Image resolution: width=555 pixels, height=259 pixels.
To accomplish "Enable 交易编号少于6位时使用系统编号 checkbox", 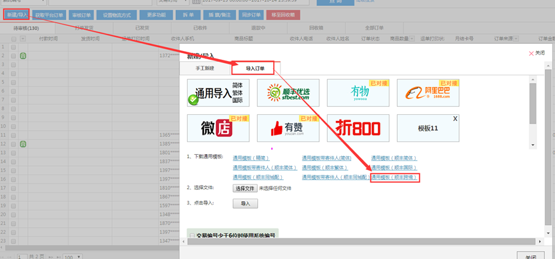I will click(192, 235).
